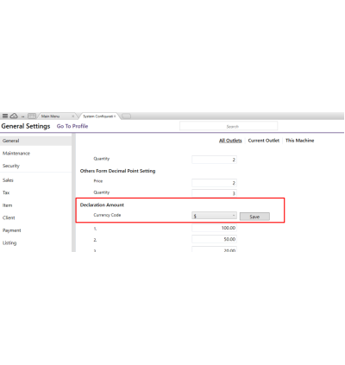
Task: Edit declaration amount 1 field 100.00
Action: [214, 228]
